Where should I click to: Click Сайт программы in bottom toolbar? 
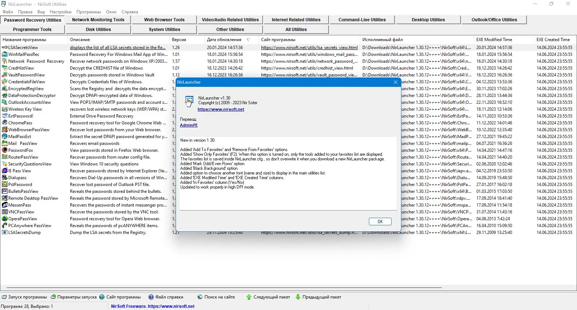120,297
